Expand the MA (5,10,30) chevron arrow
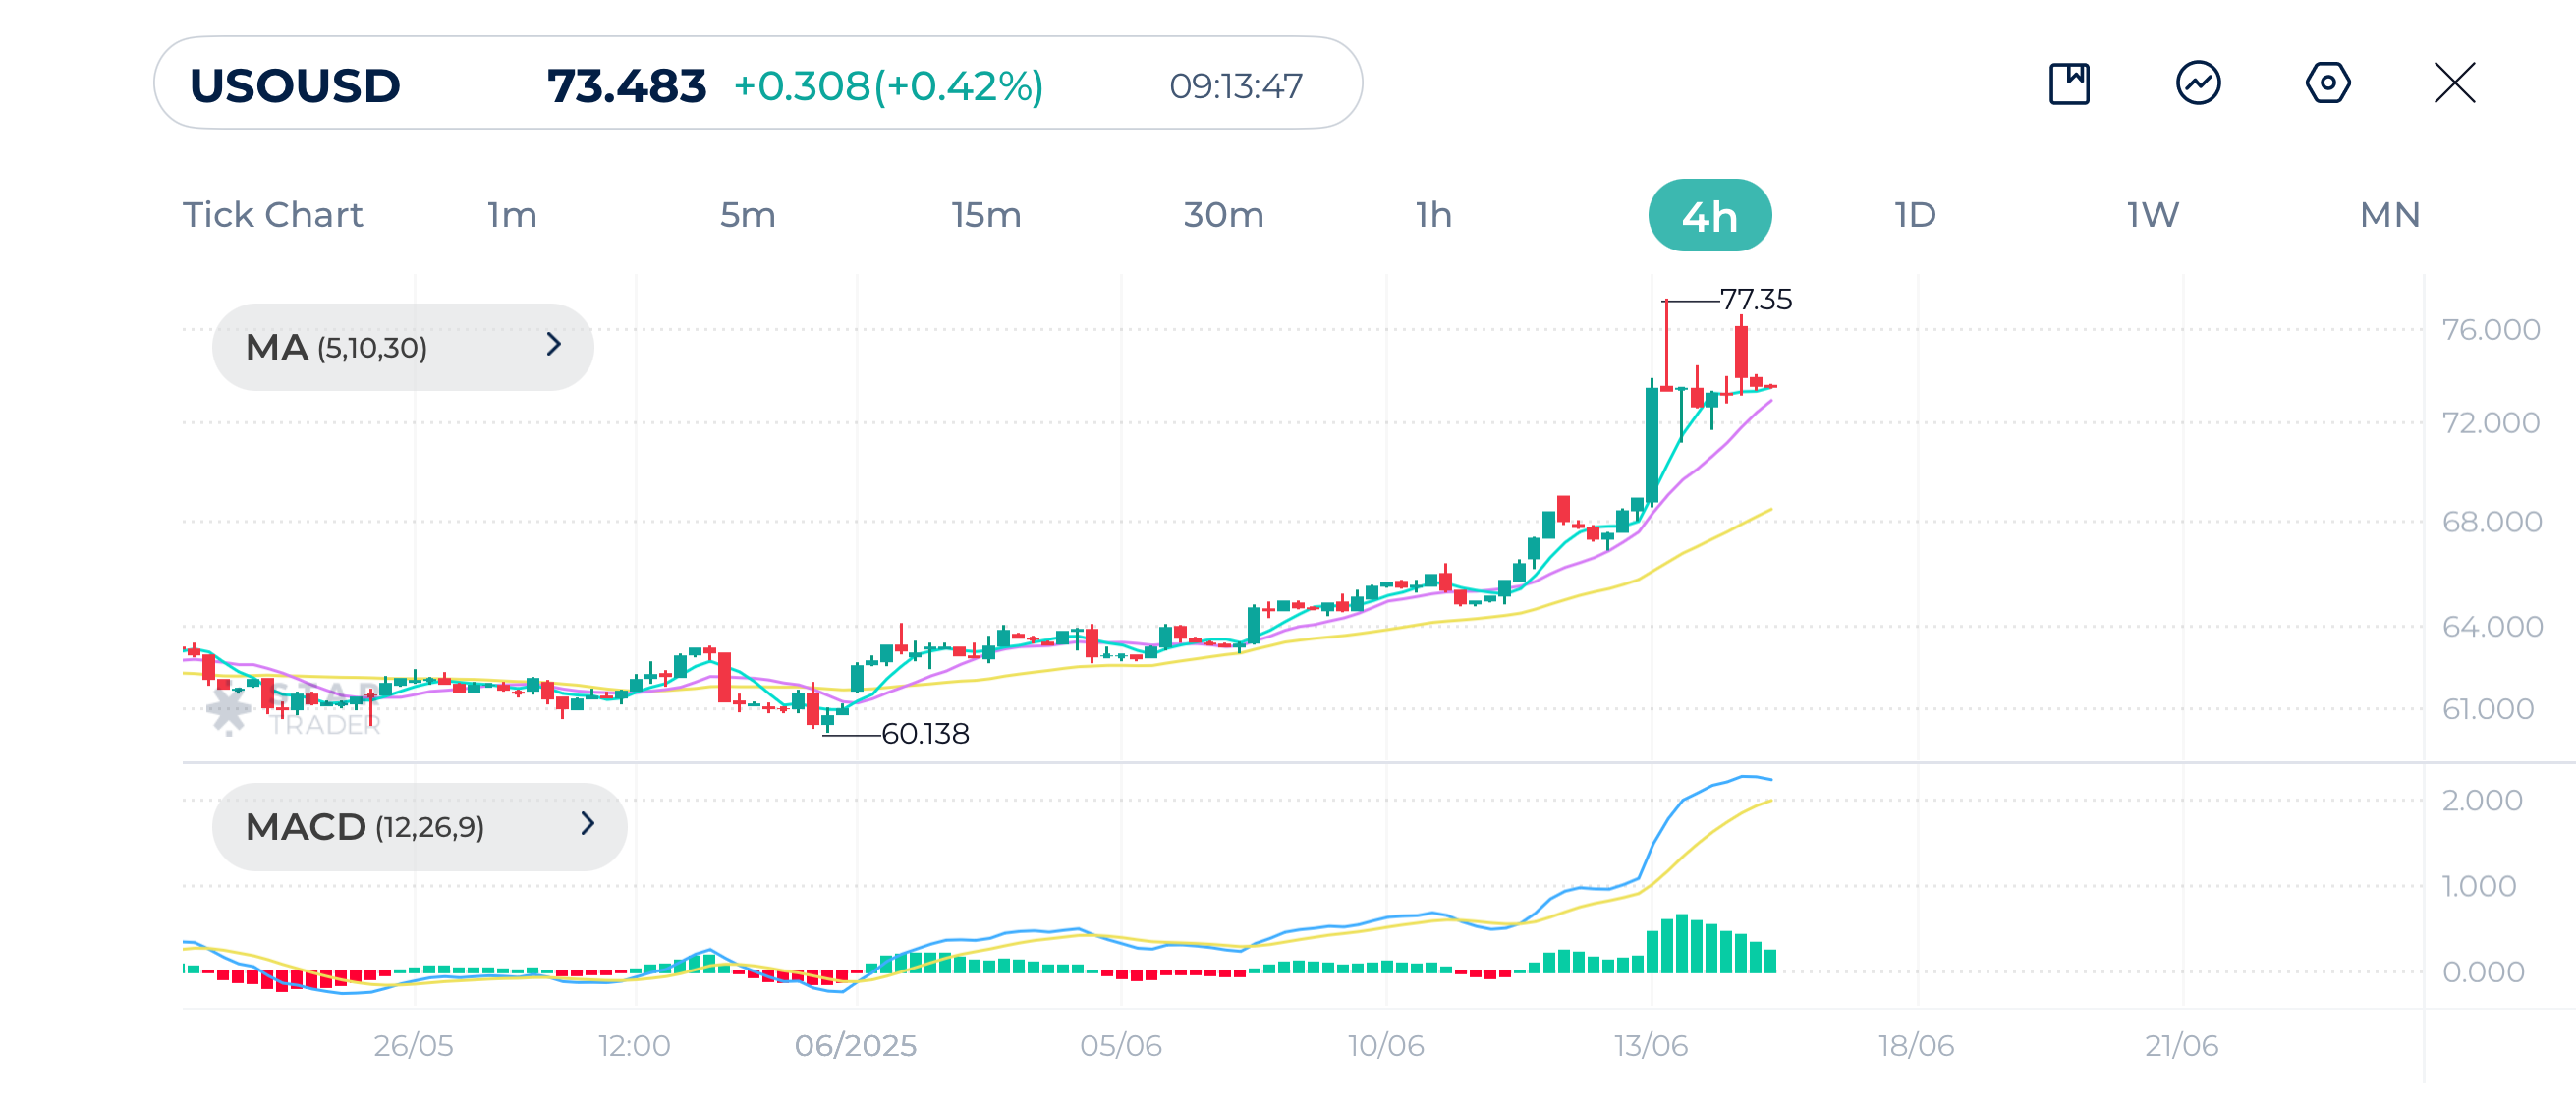 [x=554, y=345]
